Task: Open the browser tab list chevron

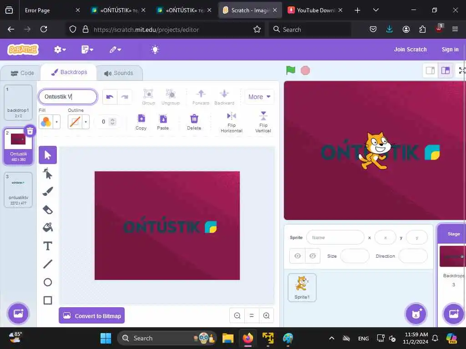Action: 375,10
